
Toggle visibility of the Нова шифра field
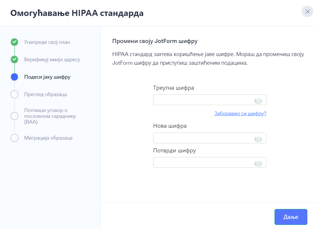pyautogui.click(x=258, y=139)
